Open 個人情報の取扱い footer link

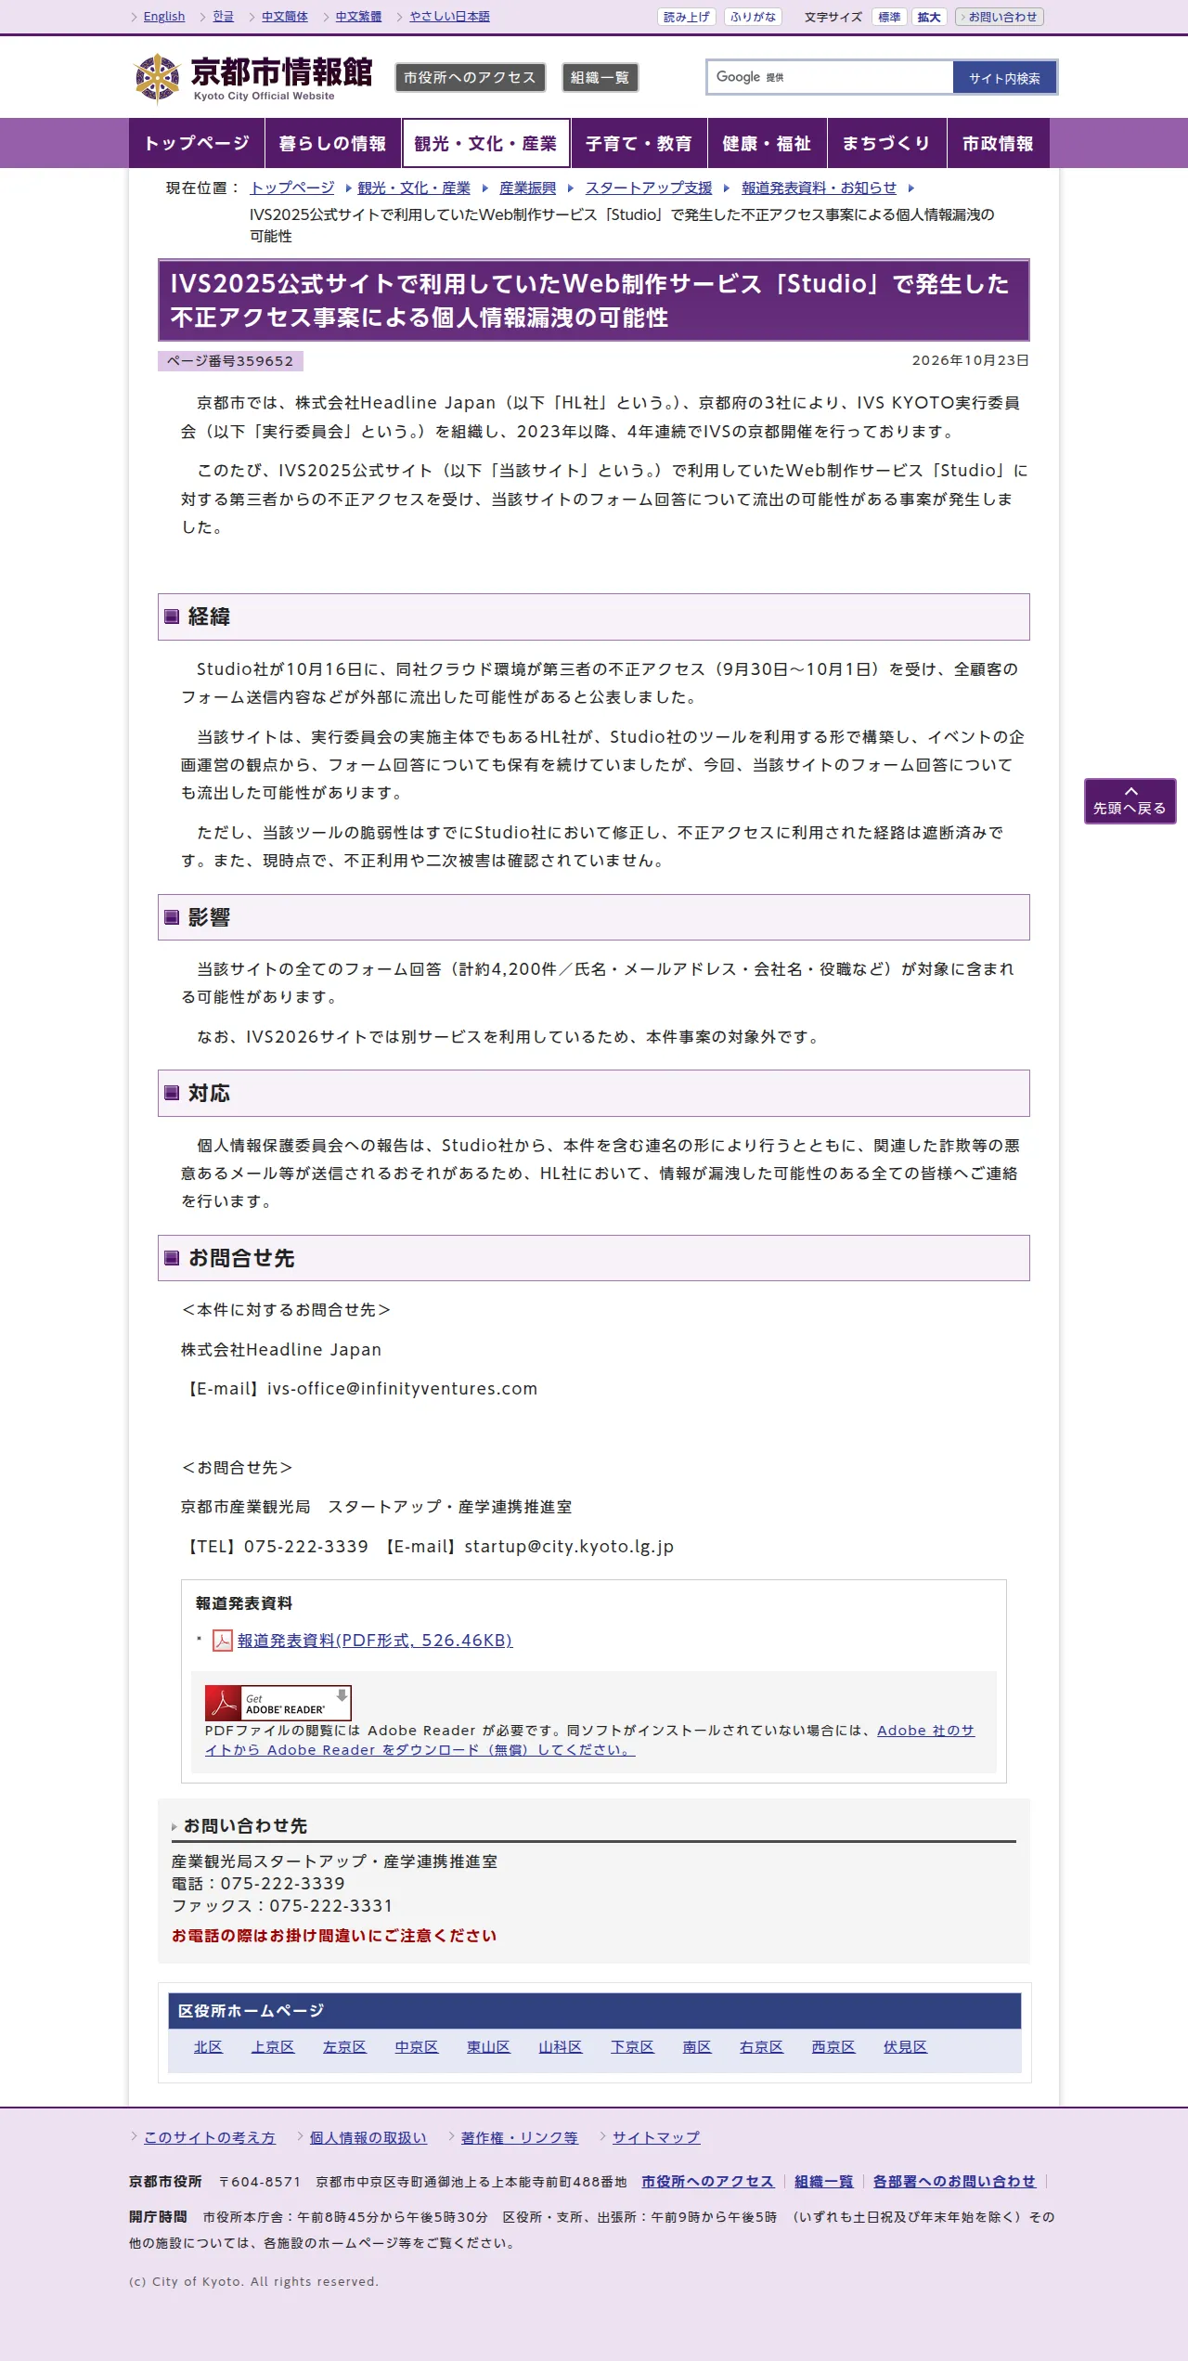coord(368,2137)
